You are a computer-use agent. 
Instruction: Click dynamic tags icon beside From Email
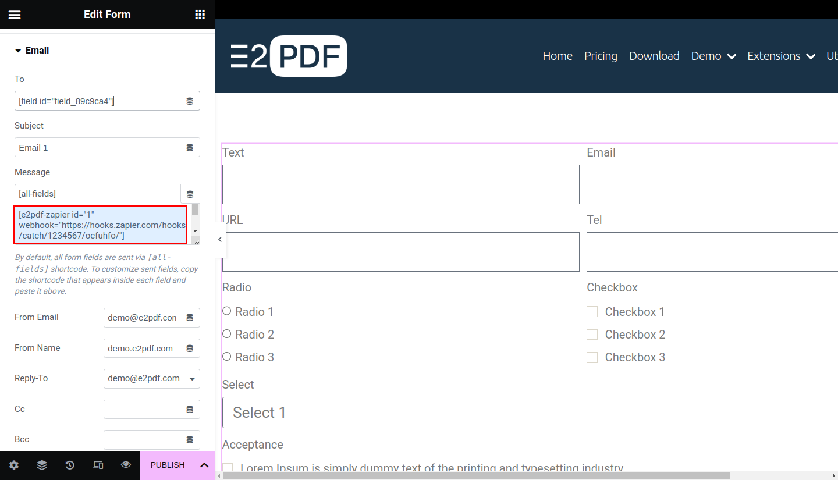point(190,318)
